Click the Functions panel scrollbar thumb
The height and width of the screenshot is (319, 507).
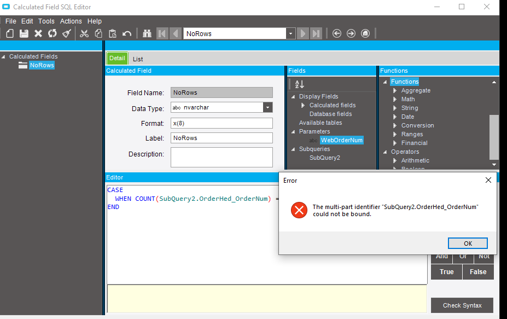click(494, 137)
